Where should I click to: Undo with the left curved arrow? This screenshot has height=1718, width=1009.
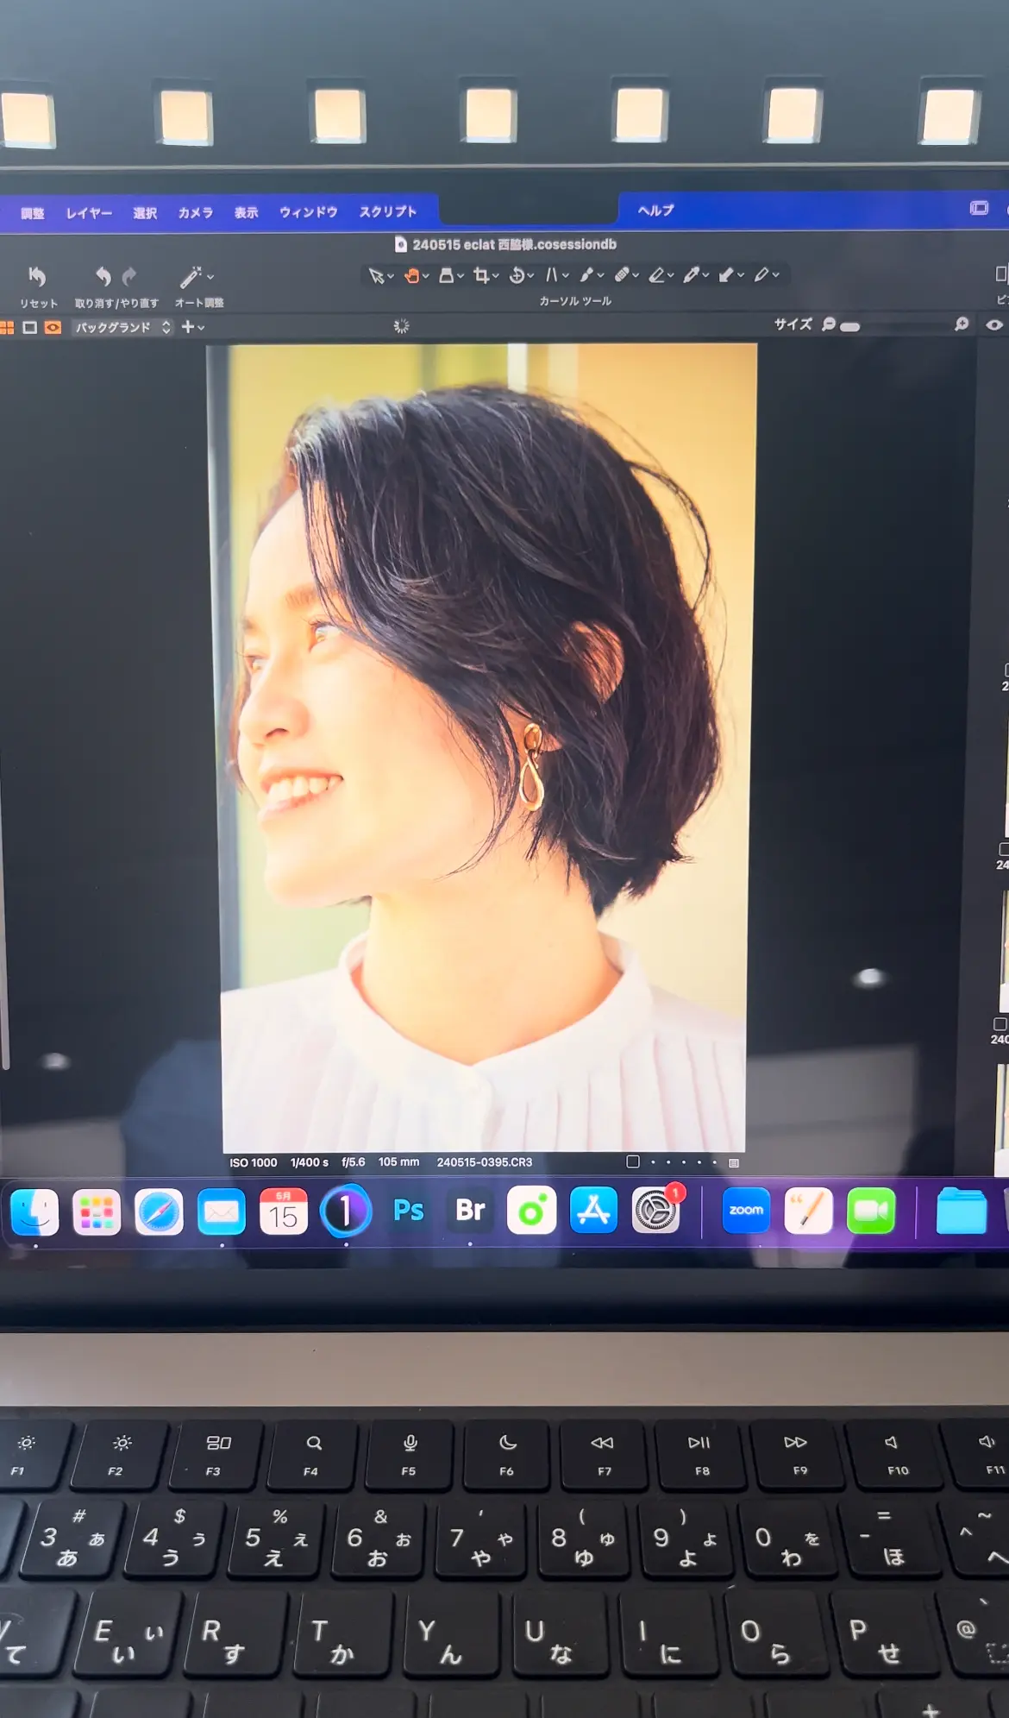(103, 276)
